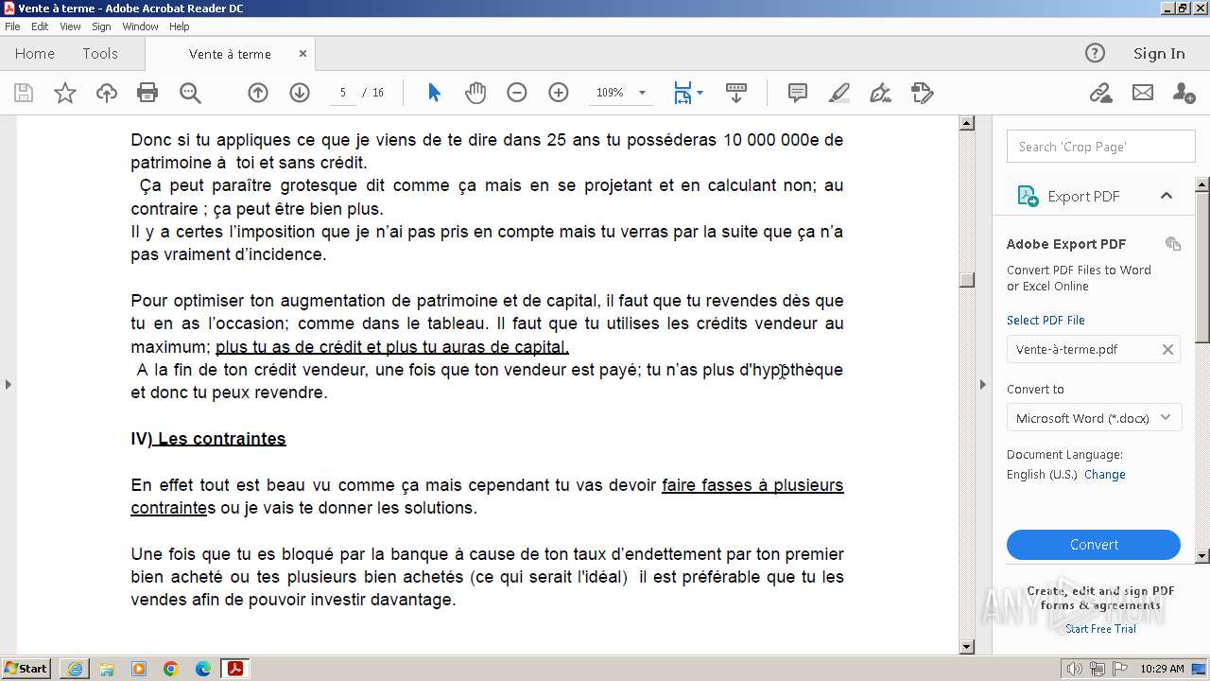Click document scrollbar up arrow

pos(967,123)
